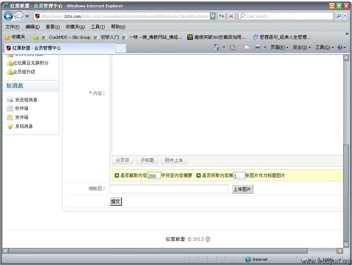Image resolution: width=352 pixels, height=265 pixels.
Task: Open 发送短消息 in sidebar
Action: [x=26, y=100]
